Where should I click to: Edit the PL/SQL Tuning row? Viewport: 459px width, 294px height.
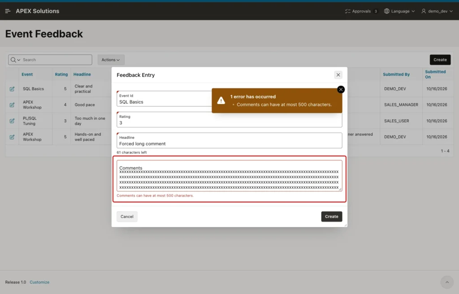[12, 121]
